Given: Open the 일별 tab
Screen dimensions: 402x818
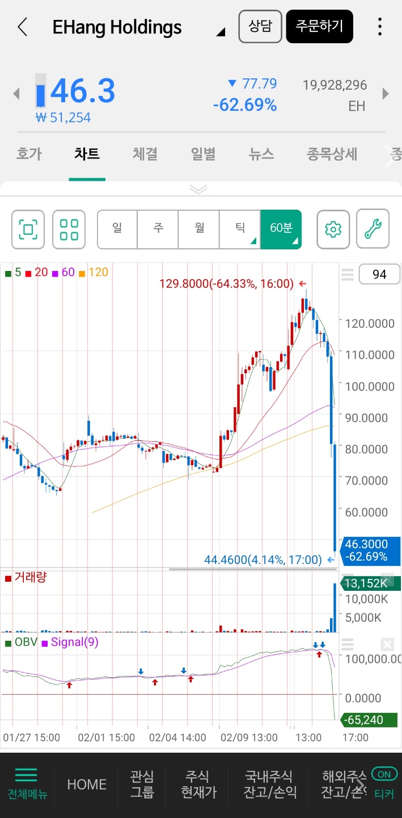Looking at the screenshot, I should pos(203,154).
